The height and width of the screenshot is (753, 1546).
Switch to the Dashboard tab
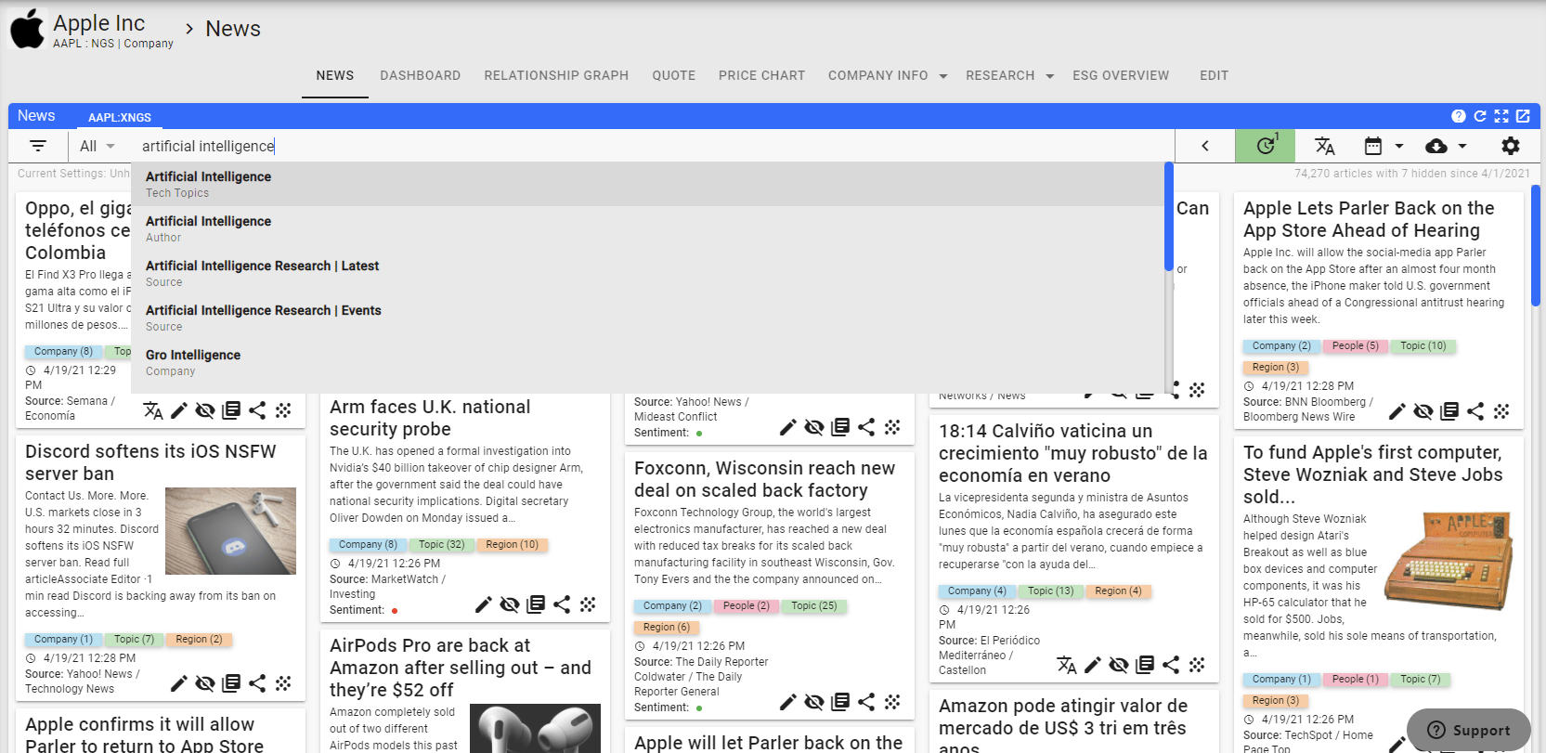tap(420, 75)
